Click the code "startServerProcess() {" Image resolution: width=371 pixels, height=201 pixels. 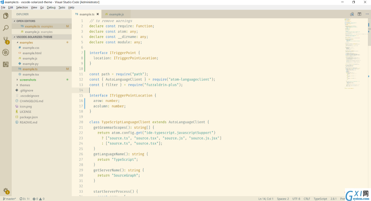116,191
